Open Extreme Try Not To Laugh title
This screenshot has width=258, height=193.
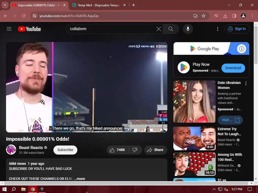(x=229, y=131)
